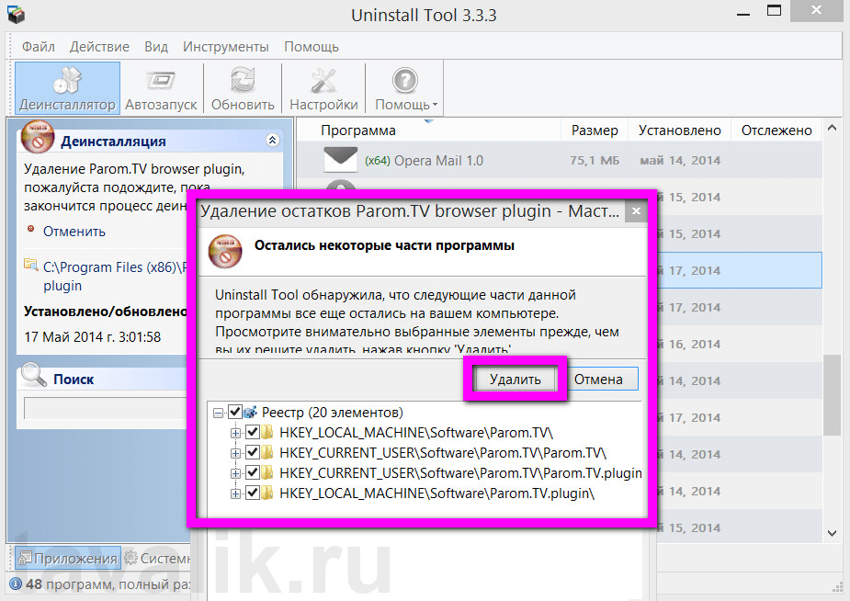Click the scroll up arrow of program list
The height and width of the screenshot is (601, 850).
click(833, 128)
